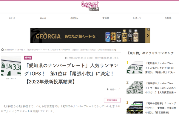The height and width of the screenshot is (118, 179).
Task: Click the 画像:PIXTA image credit
Action: [11, 79]
